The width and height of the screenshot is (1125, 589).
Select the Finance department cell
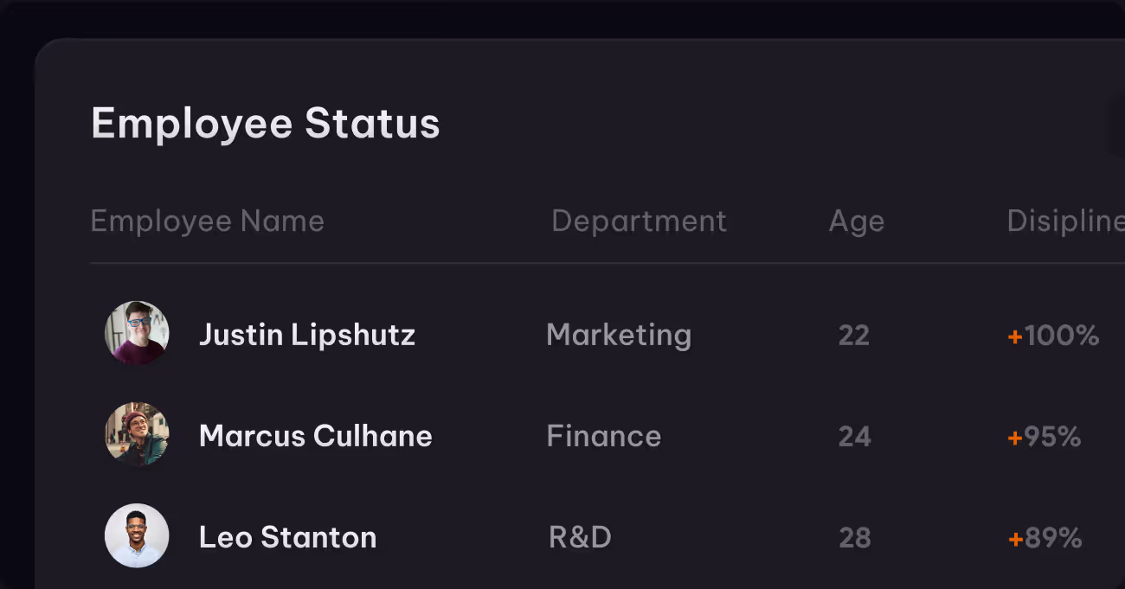pyautogui.click(x=604, y=436)
